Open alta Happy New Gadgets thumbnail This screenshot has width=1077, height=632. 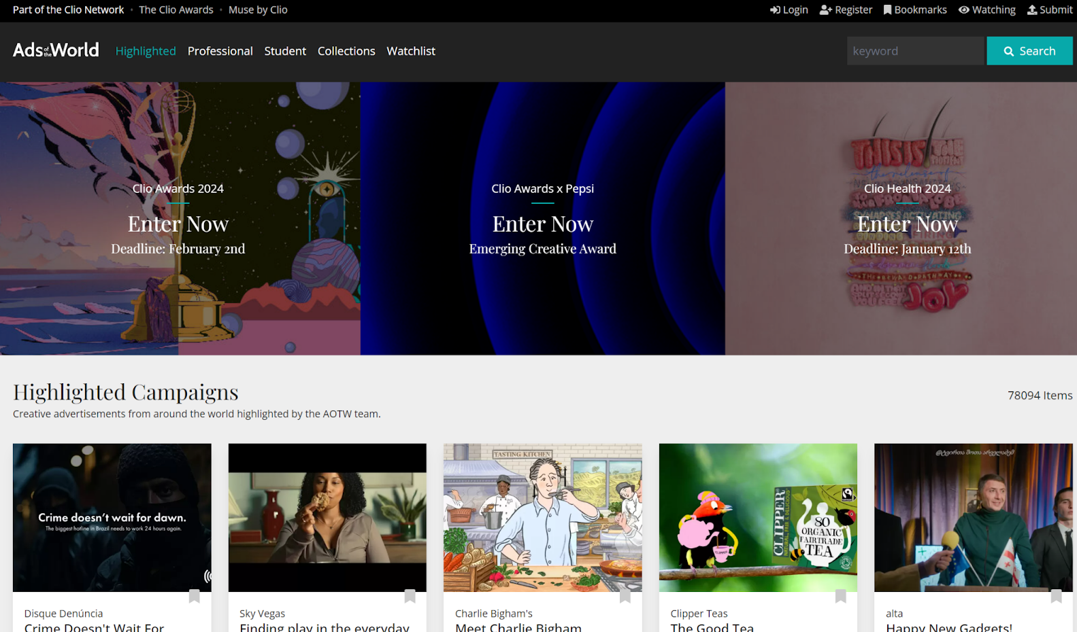(974, 518)
